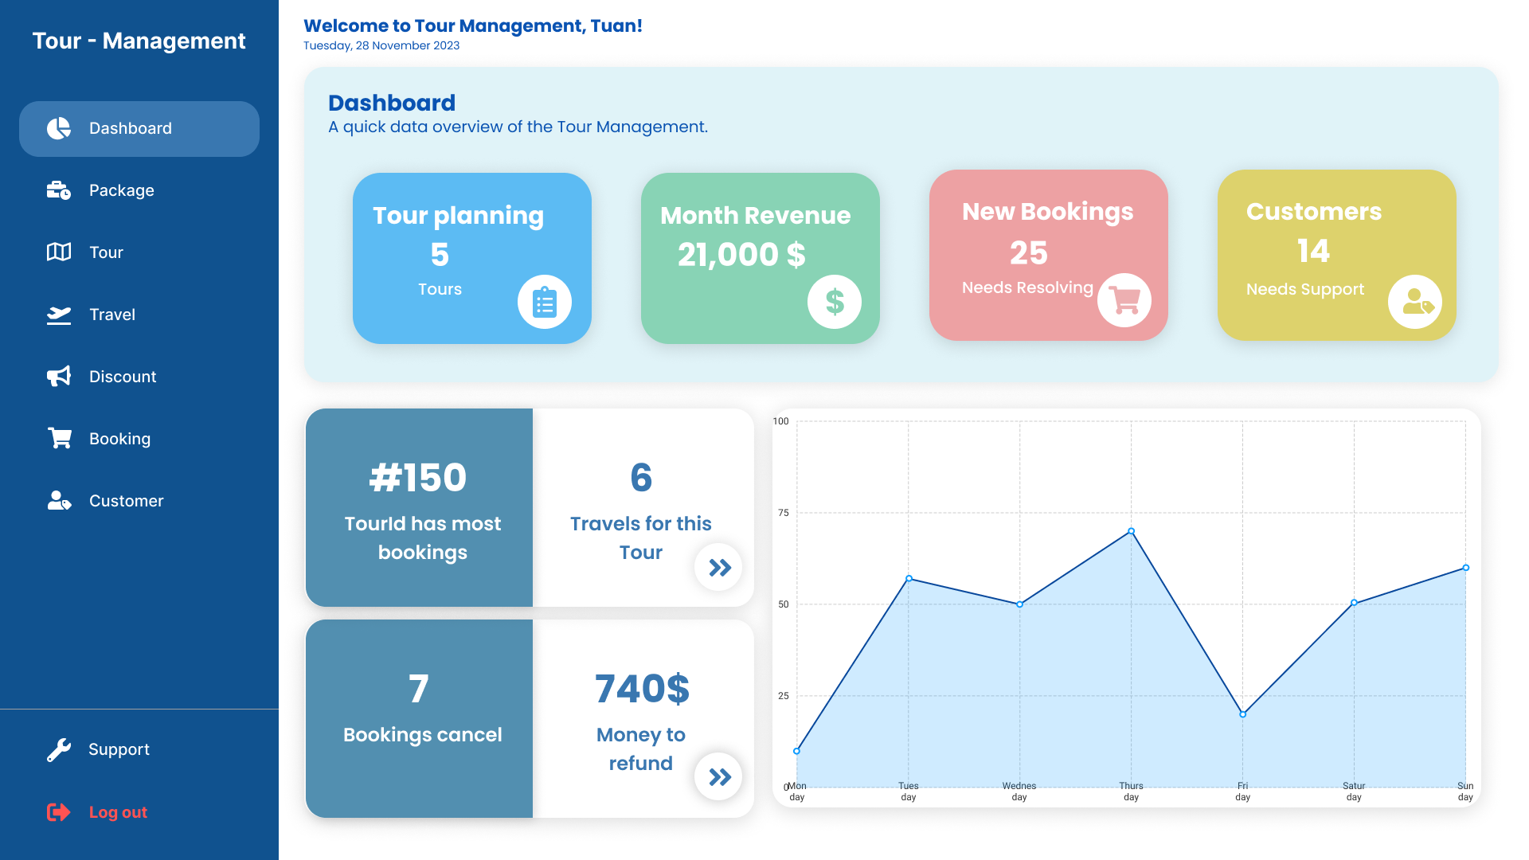Click the 740$ refund amount
This screenshot has height=860, width=1529.
[642, 689]
